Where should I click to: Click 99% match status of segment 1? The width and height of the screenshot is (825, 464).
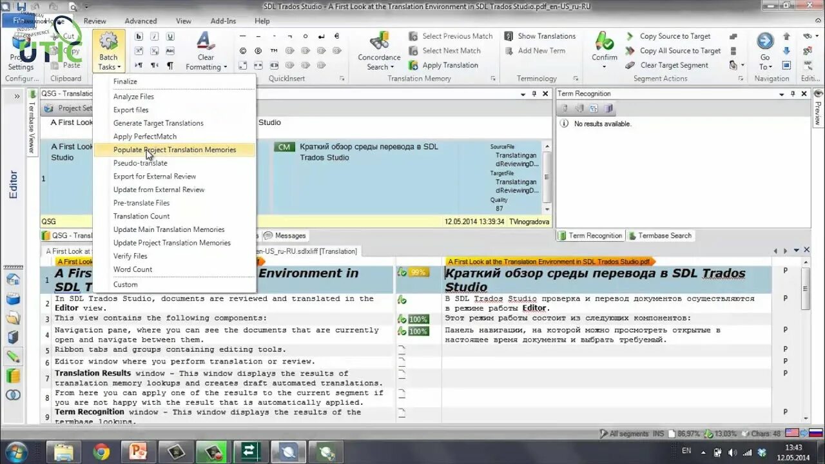pos(418,273)
